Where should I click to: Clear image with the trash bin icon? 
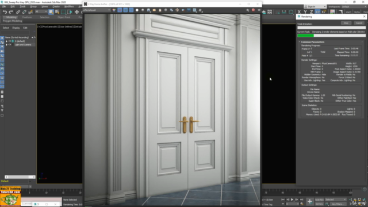(160, 10)
